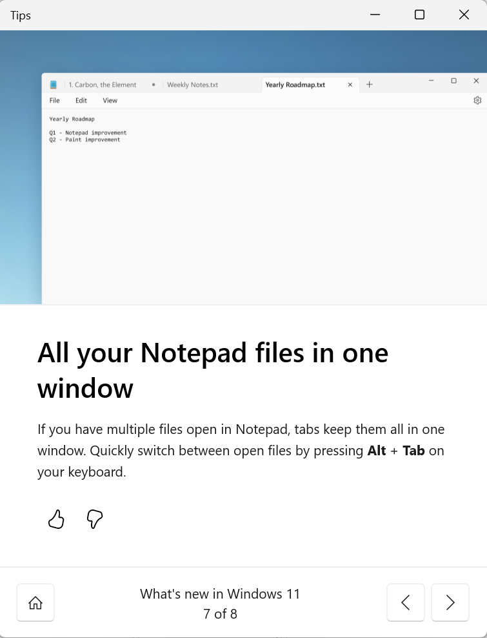This screenshot has width=487, height=638.
Task: Select the Weekly Notes.txt tab in illustration
Action: point(192,85)
